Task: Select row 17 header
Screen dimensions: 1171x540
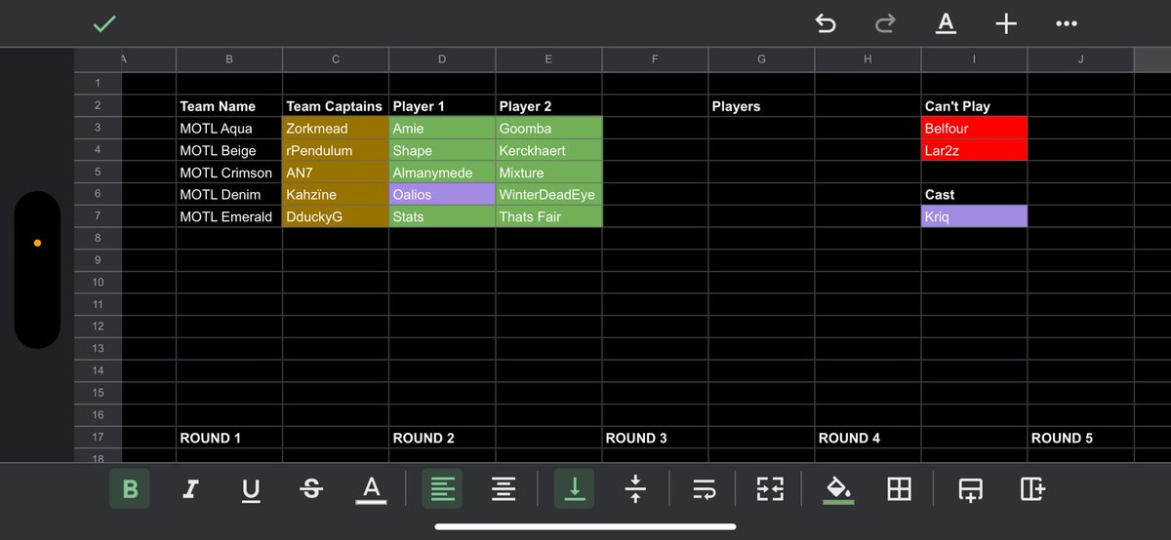Action: tap(98, 438)
